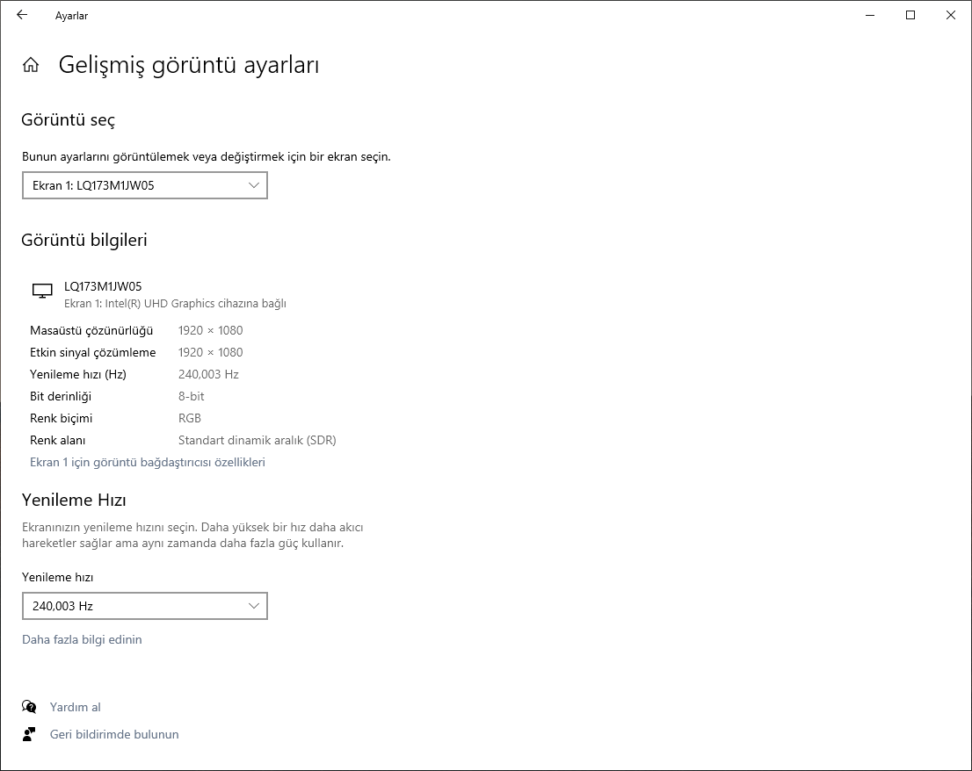Screen dimensions: 972x771
Task: Click the Standart dinamik aralık (SDR) value
Action: (x=257, y=440)
